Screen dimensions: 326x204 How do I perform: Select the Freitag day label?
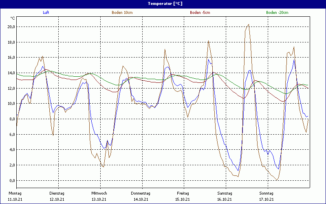coord(183,193)
